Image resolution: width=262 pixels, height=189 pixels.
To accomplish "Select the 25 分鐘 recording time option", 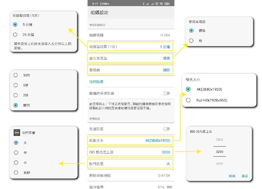I will (15, 35).
